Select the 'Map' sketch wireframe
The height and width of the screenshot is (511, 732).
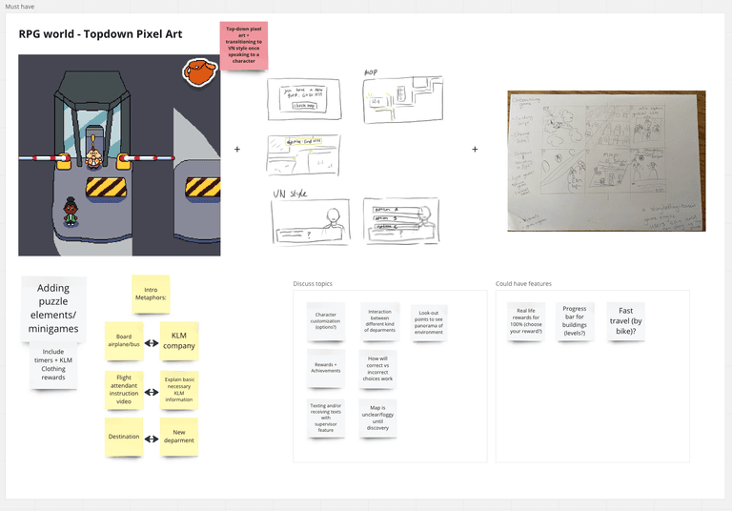[x=403, y=99]
